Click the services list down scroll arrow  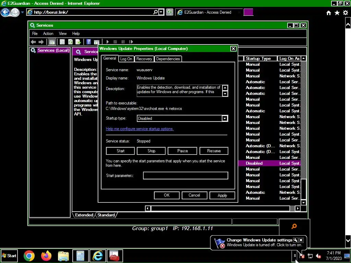304,203
